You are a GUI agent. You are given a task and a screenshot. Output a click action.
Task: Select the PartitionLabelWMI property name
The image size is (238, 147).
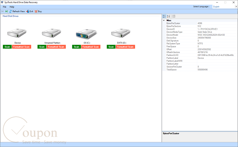(x=175, y=61)
